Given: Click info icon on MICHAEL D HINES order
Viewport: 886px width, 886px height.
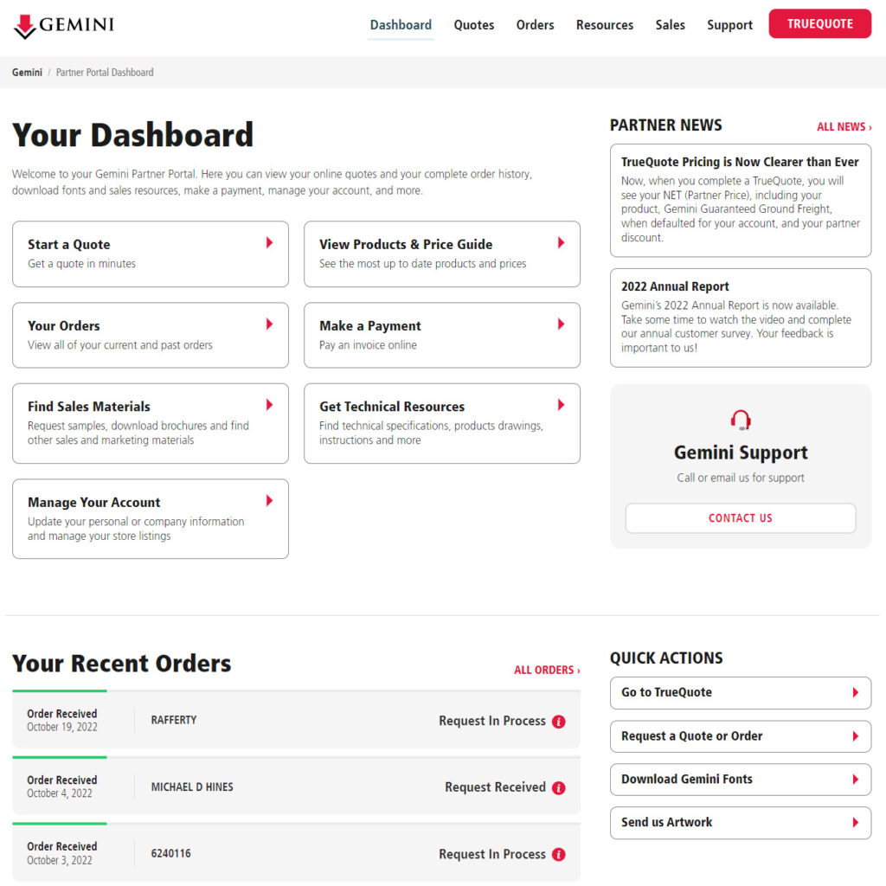Looking at the screenshot, I should [559, 787].
